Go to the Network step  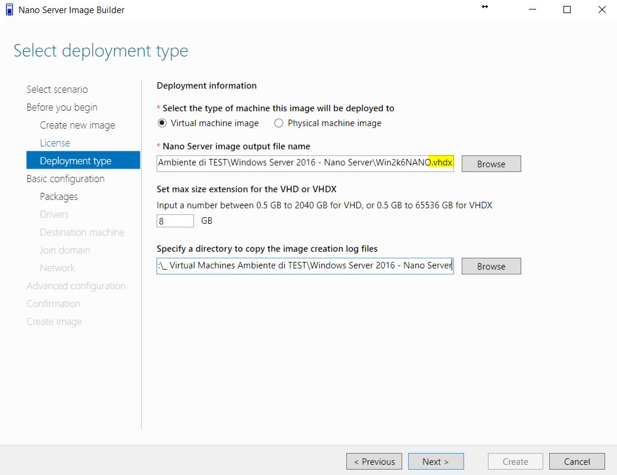click(57, 268)
